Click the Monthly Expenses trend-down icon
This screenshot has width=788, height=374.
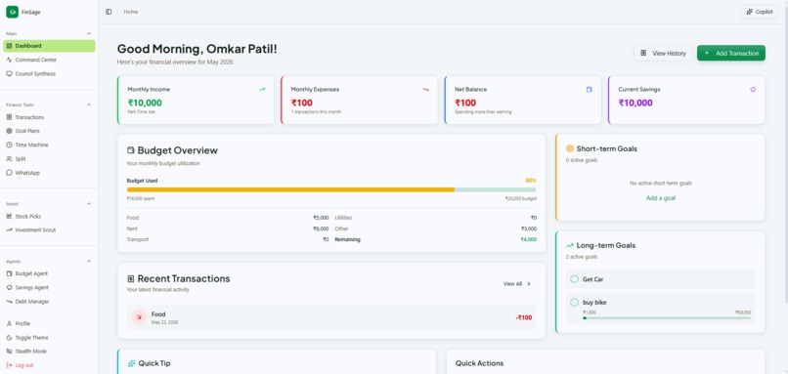tap(425, 90)
